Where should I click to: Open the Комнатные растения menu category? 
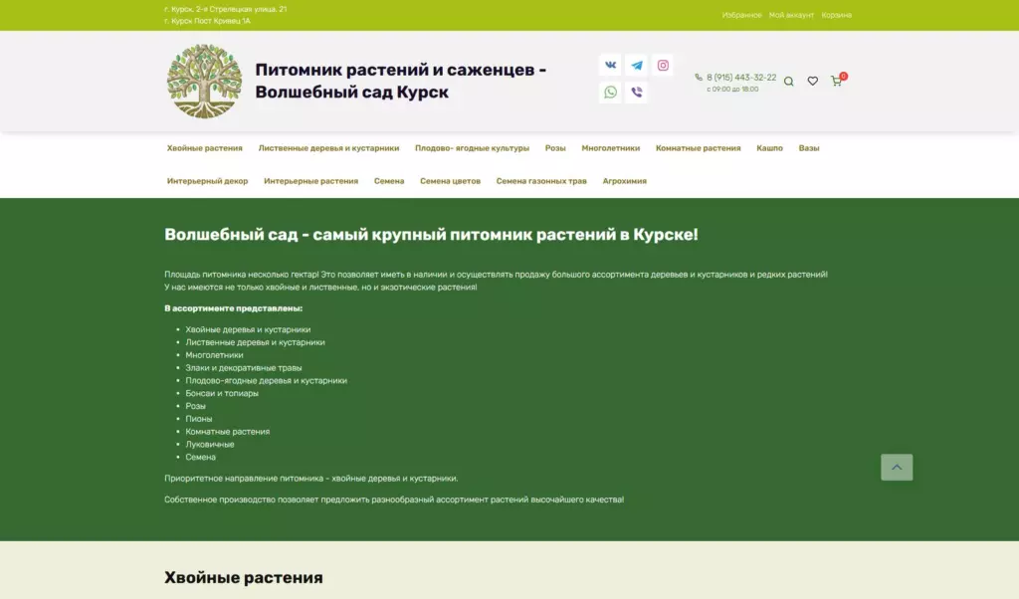coord(698,148)
